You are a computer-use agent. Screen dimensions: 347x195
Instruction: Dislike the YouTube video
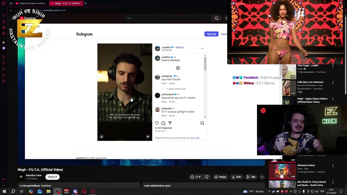click(x=207, y=177)
